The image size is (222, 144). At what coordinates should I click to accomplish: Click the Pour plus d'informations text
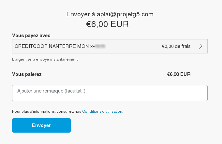pos(34,111)
